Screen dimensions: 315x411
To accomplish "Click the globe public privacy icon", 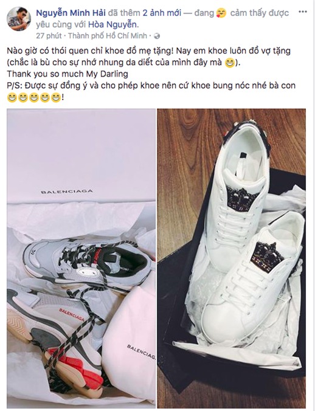I will pyautogui.click(x=157, y=36).
